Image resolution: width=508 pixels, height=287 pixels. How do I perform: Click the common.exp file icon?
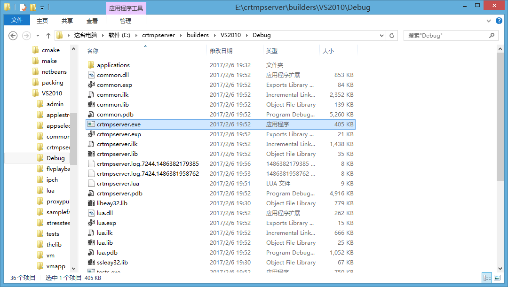(x=91, y=85)
